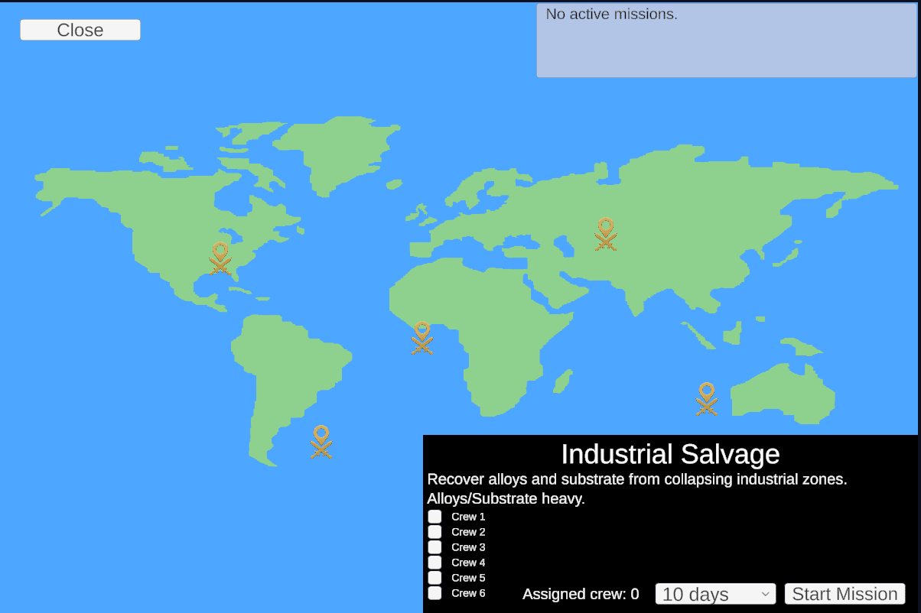
Task: Click the mission marker in North America
Action: click(220, 258)
